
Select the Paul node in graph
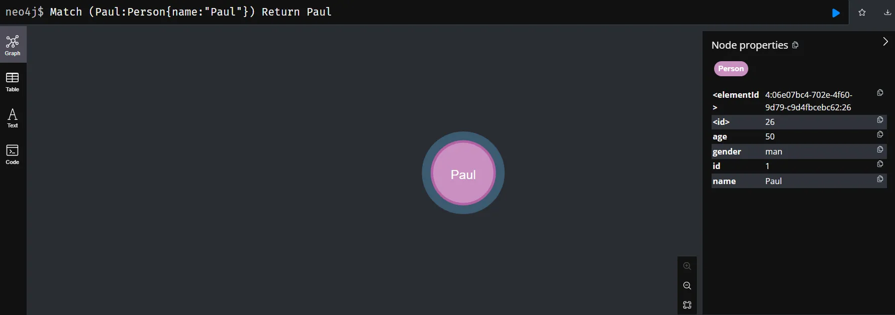(463, 173)
